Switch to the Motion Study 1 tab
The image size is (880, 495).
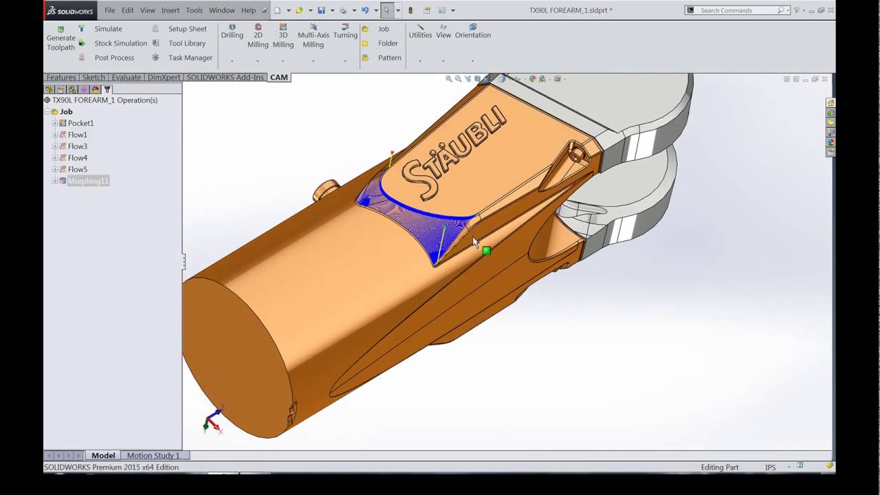[x=153, y=455]
